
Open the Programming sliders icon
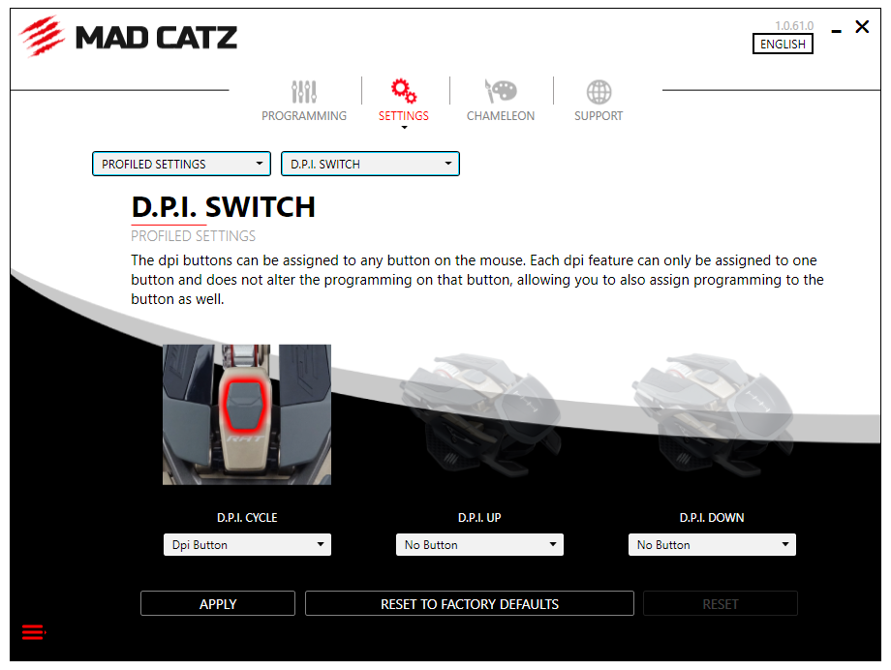click(x=304, y=91)
